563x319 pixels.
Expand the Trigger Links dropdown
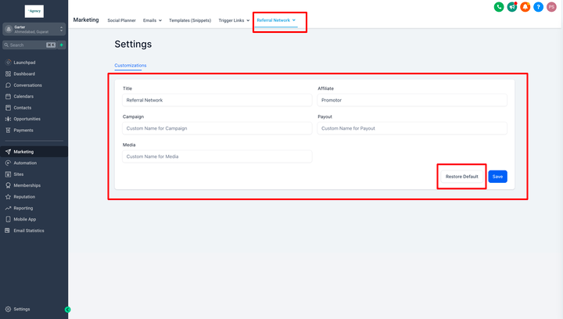pos(234,20)
